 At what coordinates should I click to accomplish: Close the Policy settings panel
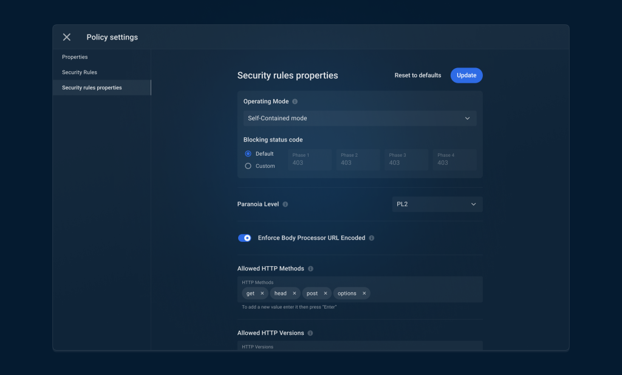click(67, 37)
